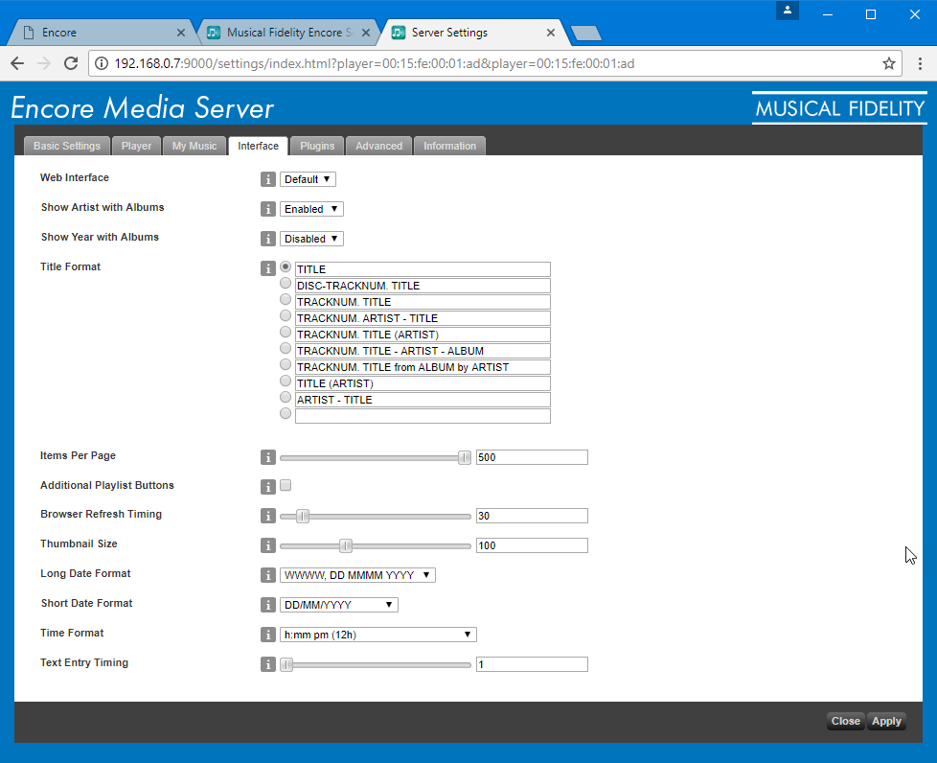The image size is (937, 763).
Task: Click the Close button in footer
Action: pyautogui.click(x=845, y=721)
